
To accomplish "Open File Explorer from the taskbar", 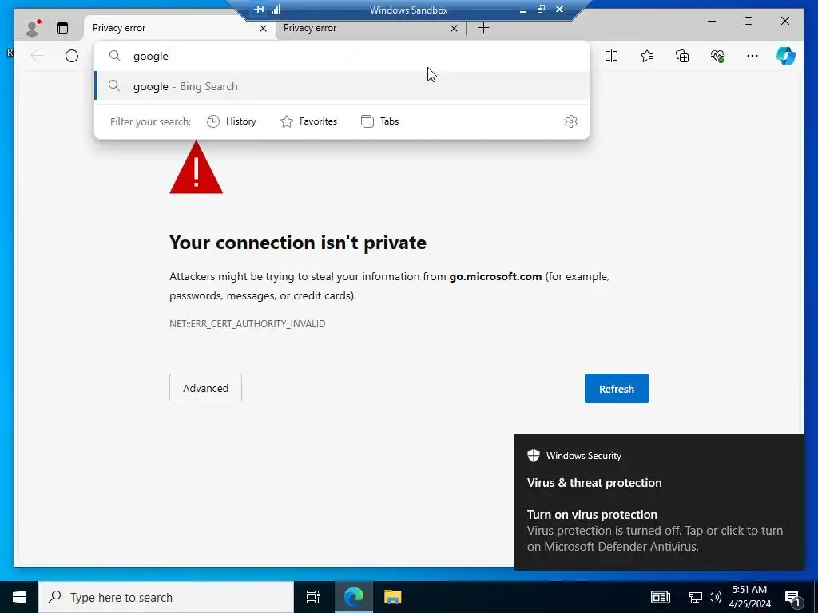I will tap(392, 597).
